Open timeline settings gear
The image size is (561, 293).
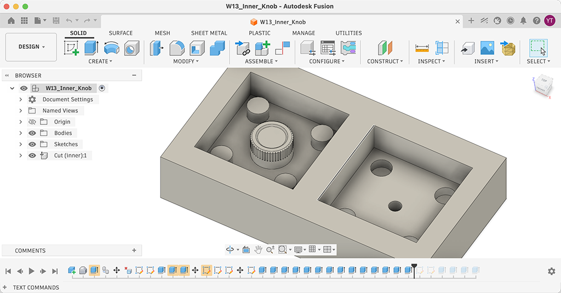pyautogui.click(x=551, y=271)
